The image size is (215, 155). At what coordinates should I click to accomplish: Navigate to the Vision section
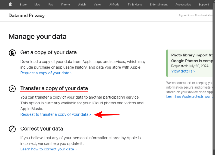pyautogui.click(x=98, y=5)
